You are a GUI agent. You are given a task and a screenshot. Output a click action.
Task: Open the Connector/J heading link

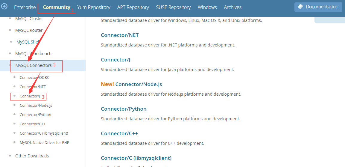pyautogui.click(x=116, y=60)
